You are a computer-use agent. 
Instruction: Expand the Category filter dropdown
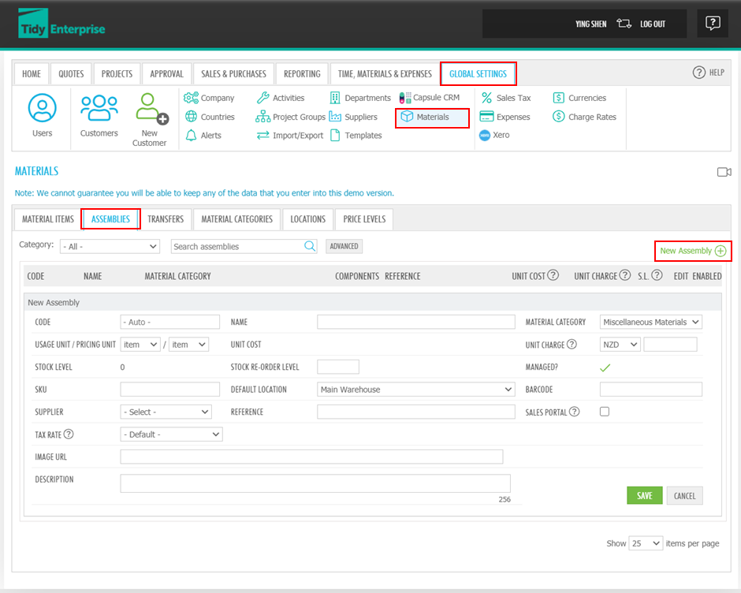pos(110,246)
